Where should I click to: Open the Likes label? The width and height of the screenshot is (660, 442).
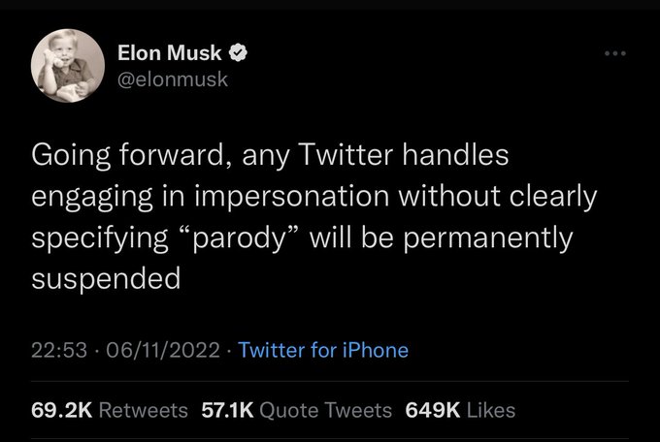pos(491,410)
